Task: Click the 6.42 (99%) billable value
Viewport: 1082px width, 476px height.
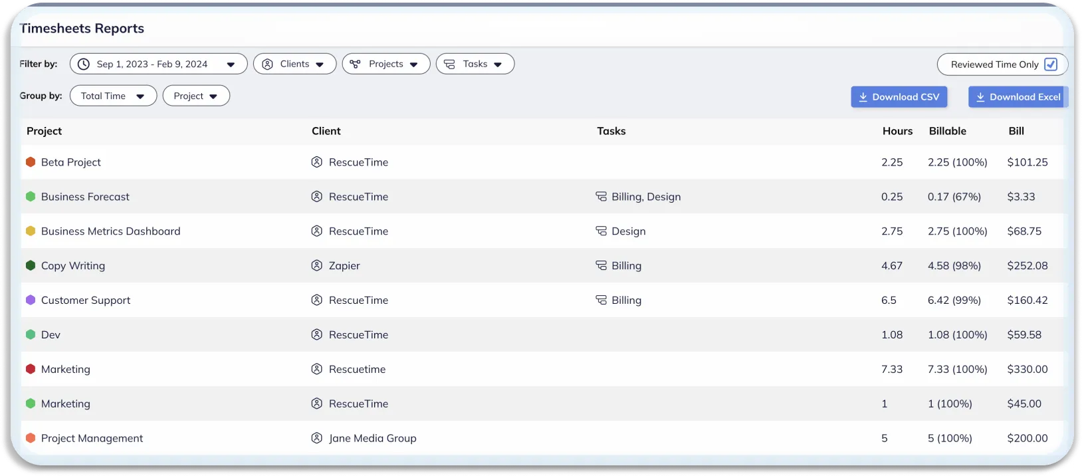Action: (954, 300)
